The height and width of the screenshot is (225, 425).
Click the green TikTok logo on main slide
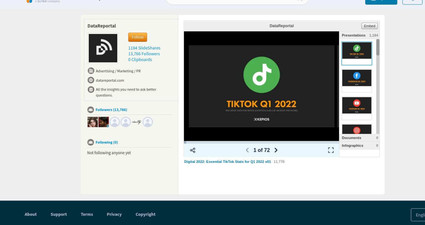click(x=261, y=75)
